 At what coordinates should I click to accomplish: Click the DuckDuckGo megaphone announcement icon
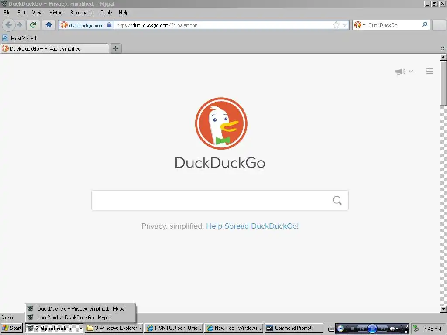tap(400, 71)
